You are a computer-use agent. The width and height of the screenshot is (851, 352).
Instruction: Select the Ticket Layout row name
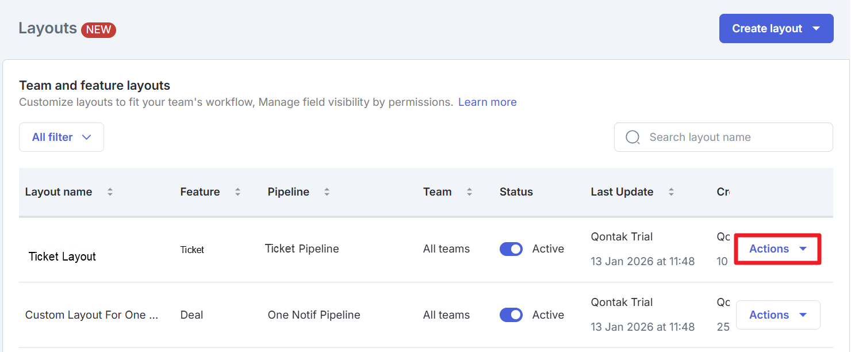[x=62, y=257]
